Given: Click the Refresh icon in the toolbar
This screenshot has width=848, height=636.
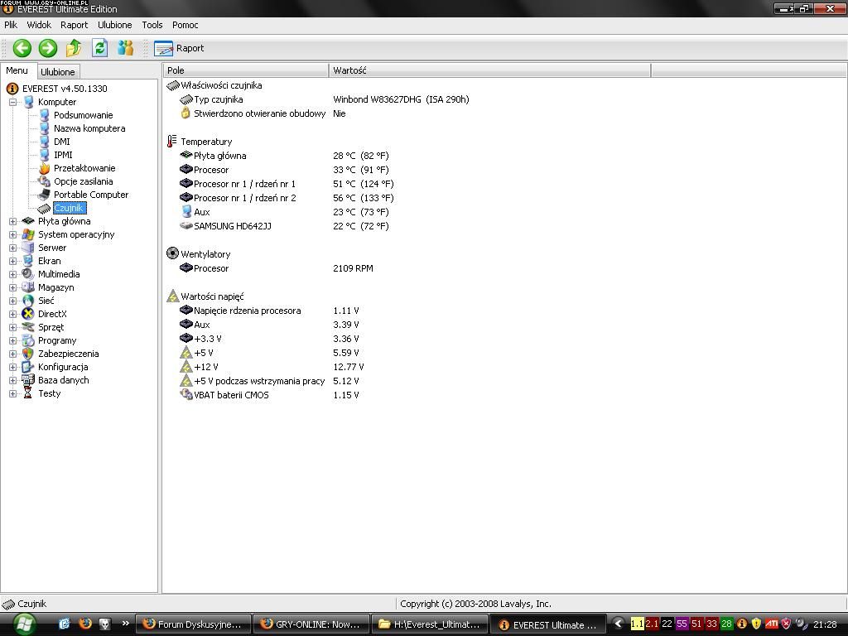Looking at the screenshot, I should (99, 48).
